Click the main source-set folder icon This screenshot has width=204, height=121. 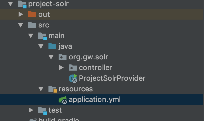point(42,36)
